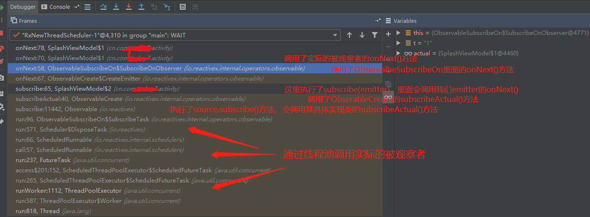Click the red Stop button in sidebar
The image size is (590, 217).
[x=2, y=33]
